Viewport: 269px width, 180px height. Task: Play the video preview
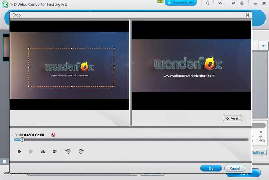19,151
